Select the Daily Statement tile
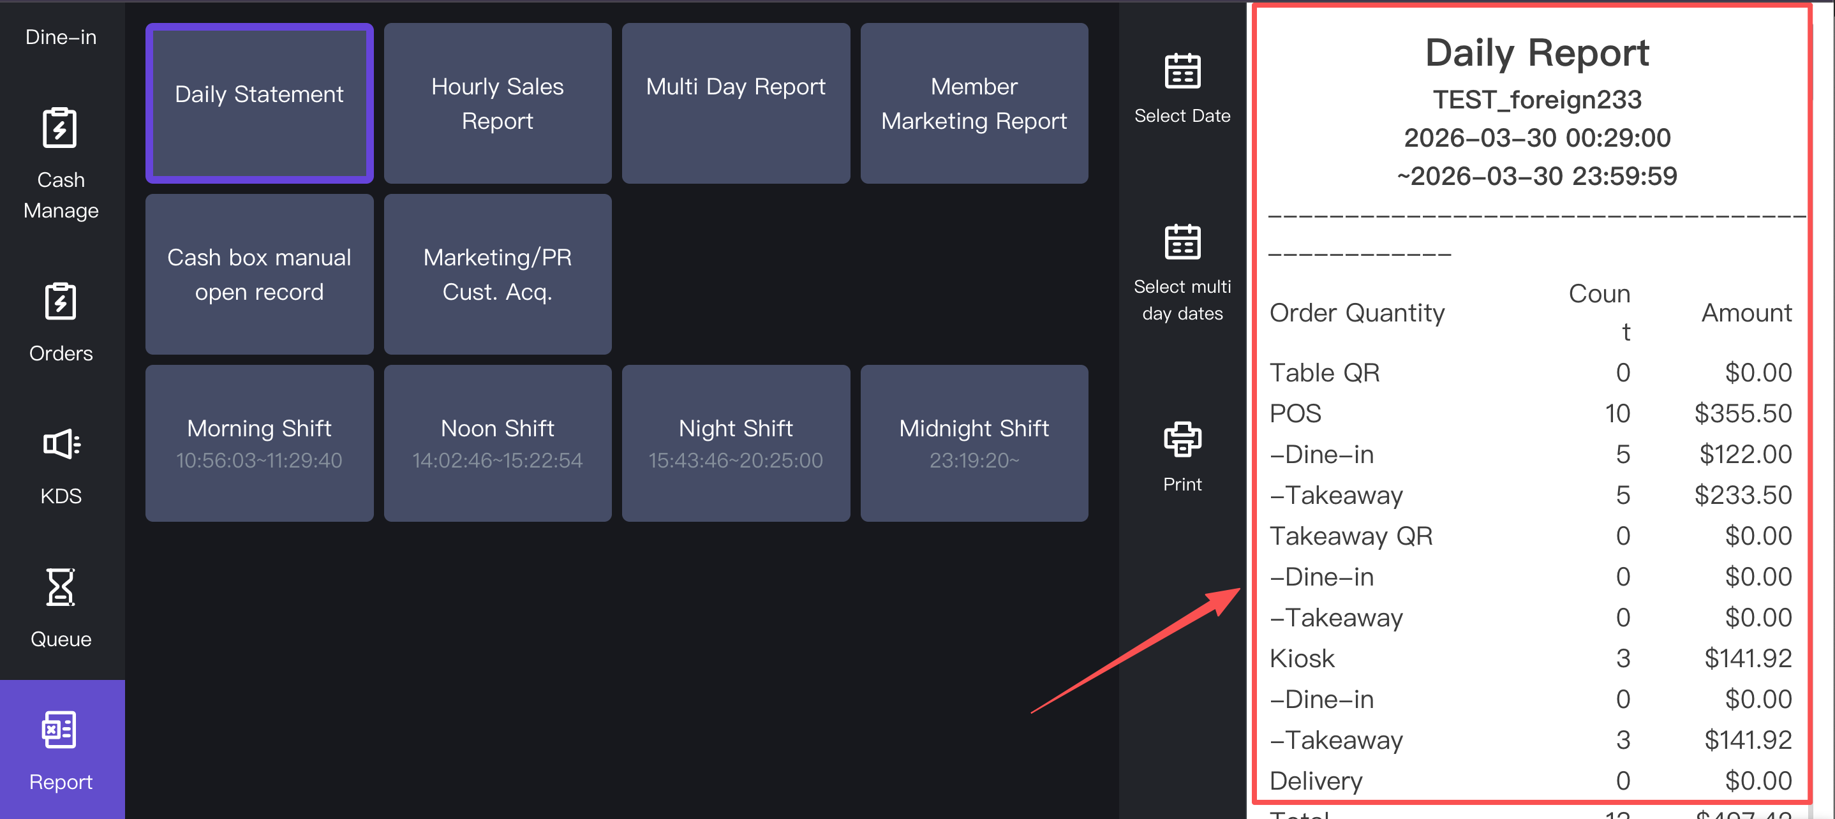Viewport: 1835px width, 819px height. (x=259, y=103)
